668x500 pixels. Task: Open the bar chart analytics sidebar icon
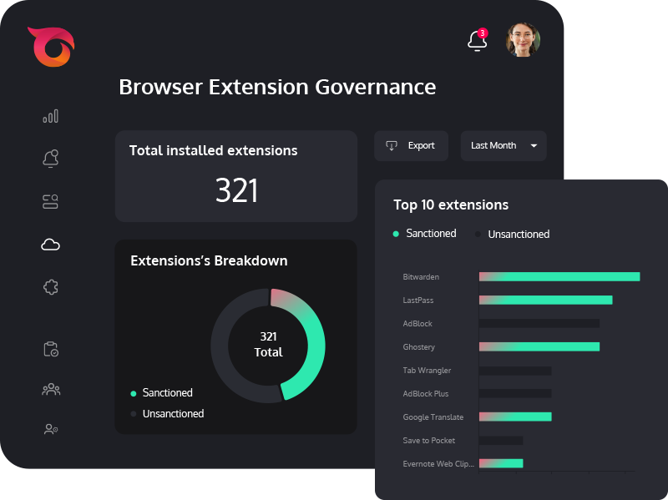[x=50, y=116]
